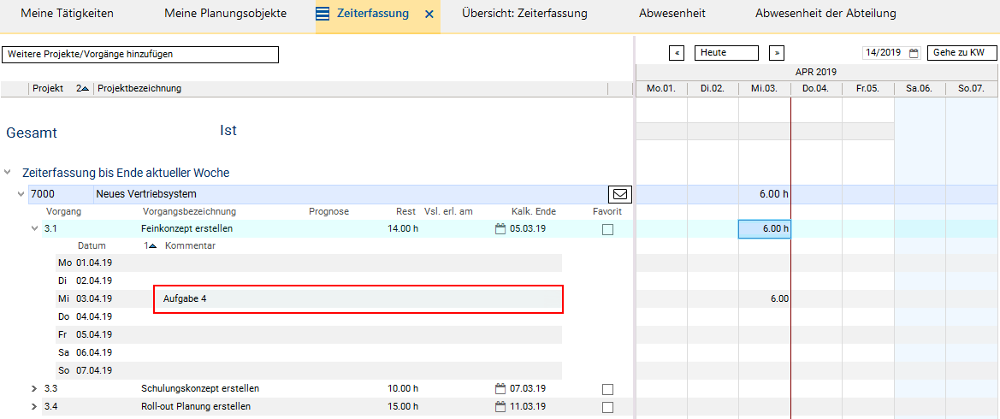Go to previous week with « button

click(677, 53)
